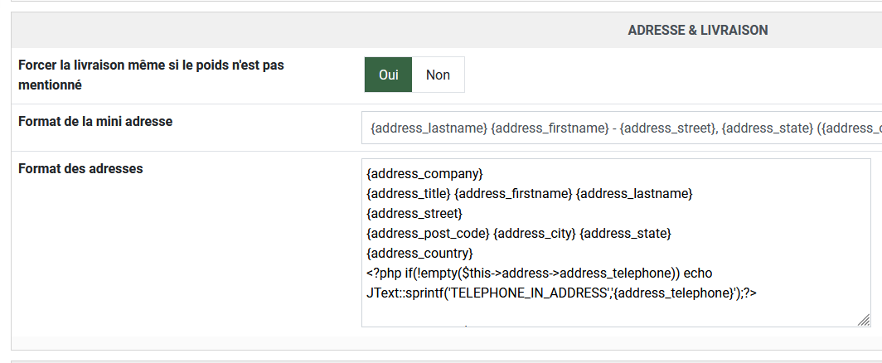Viewport: 882px width, 363px height.
Task: Place cursor on the {address_street} textarea line
Action: (x=414, y=213)
